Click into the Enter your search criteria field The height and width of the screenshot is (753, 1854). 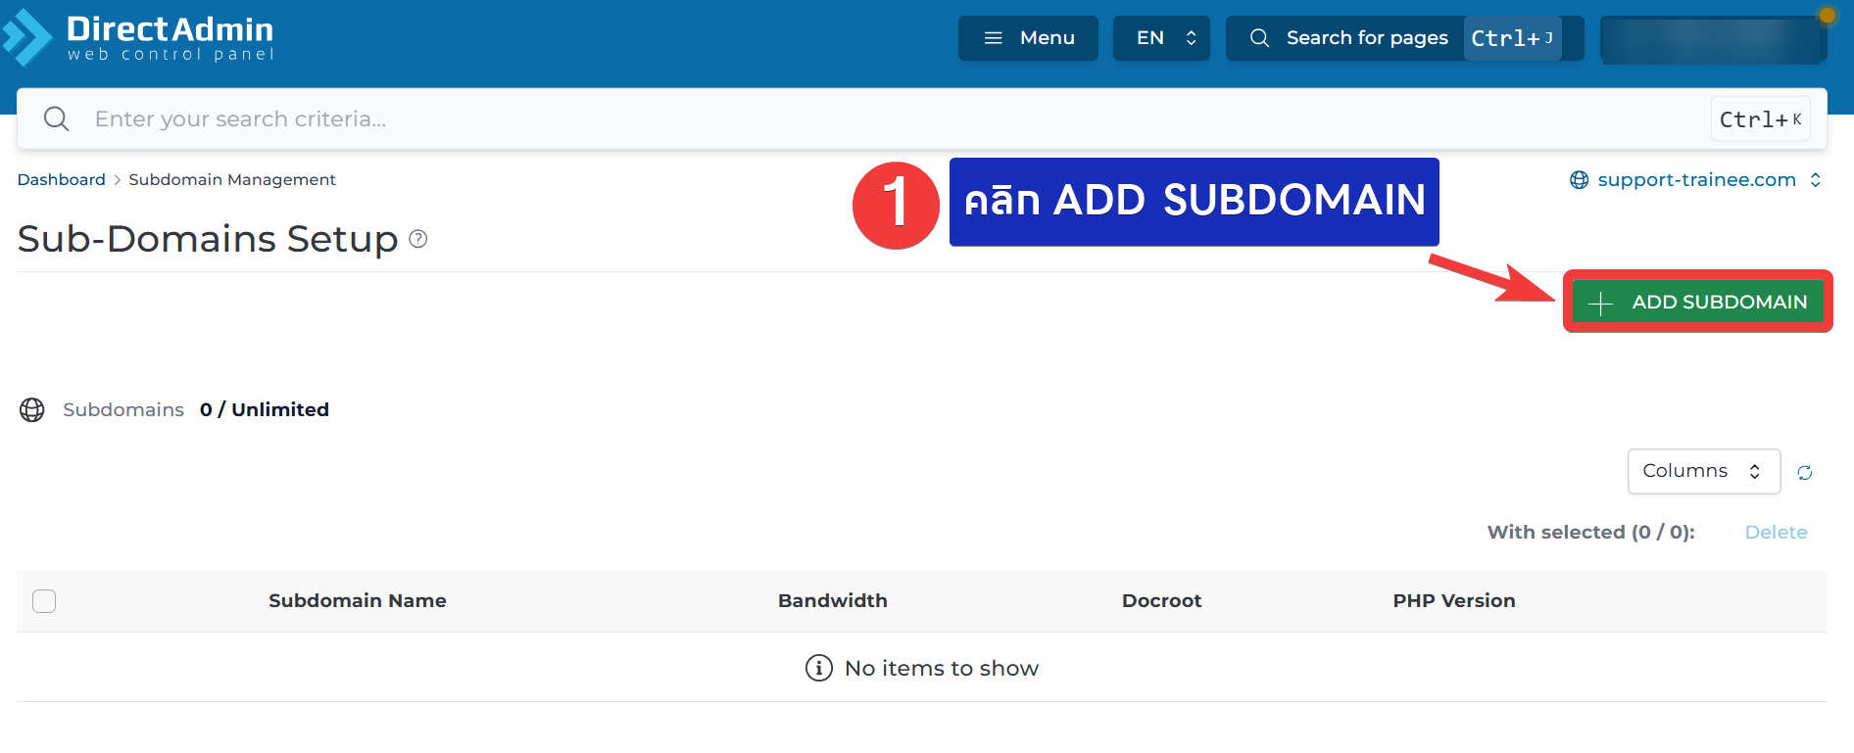(x=882, y=119)
